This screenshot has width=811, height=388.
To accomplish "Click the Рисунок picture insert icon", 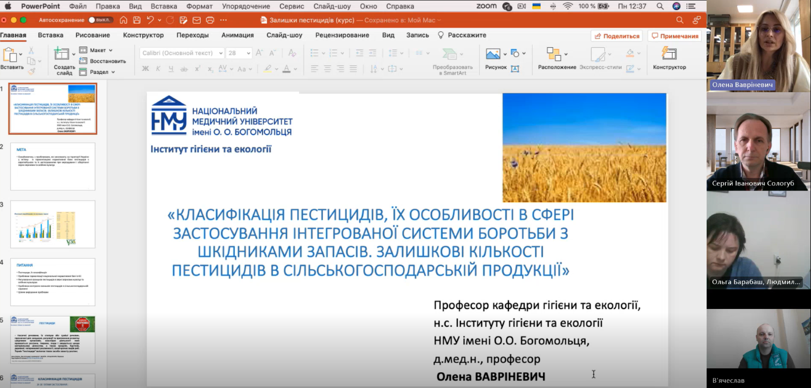I will [x=493, y=54].
